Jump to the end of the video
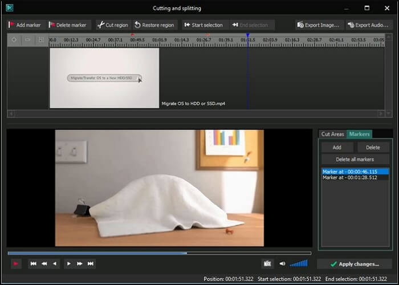399x285 pixels. [91, 263]
